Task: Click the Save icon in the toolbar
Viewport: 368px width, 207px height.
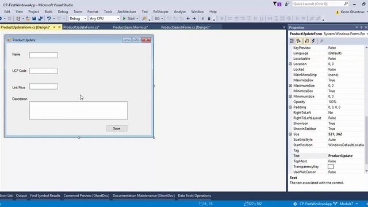Action: coord(34,18)
